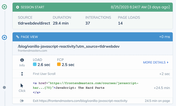Click the Exit arrow icon
This screenshot has height=106, width=176.
[22, 101]
